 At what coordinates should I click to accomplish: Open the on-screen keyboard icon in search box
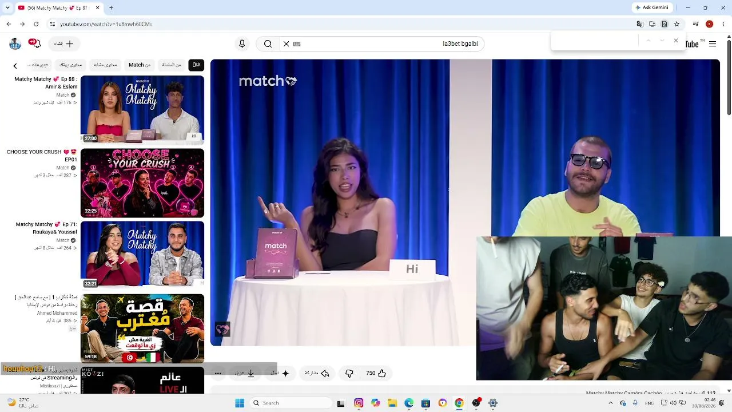(297, 44)
